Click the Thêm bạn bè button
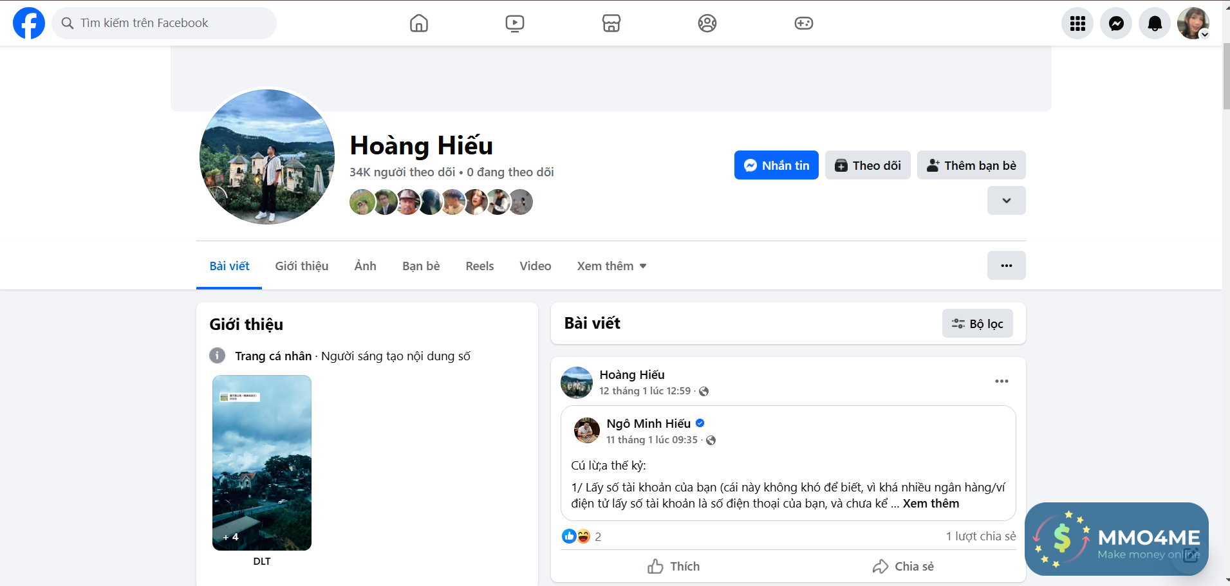The width and height of the screenshot is (1230, 586). [971, 165]
